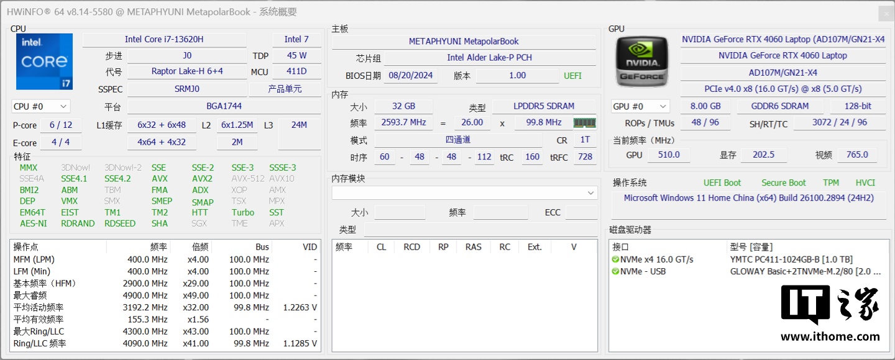895x360 pixels.
Task: Select the 最大睿频 row in operating points
Action: (x=165, y=295)
